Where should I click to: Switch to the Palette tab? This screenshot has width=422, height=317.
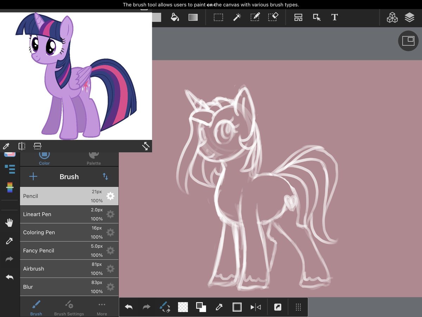(x=94, y=159)
